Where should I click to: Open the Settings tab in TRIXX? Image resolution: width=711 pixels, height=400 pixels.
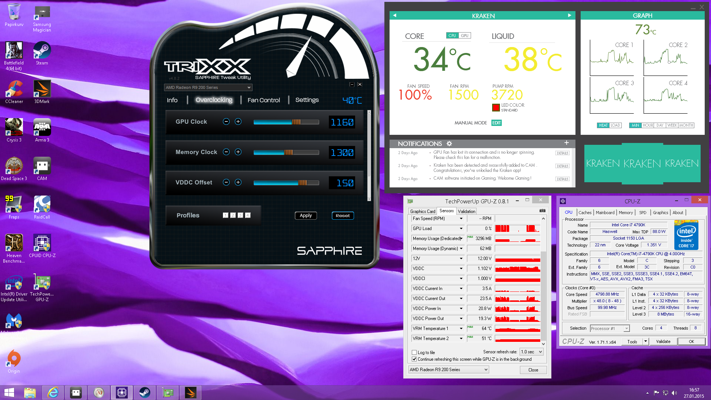307,100
